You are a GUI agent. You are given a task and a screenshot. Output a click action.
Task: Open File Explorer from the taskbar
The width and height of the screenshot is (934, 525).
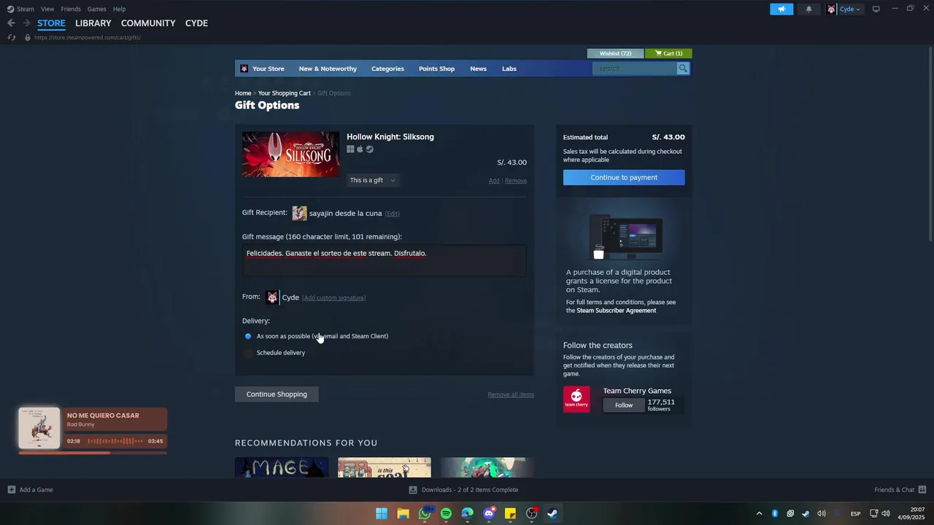(x=403, y=513)
